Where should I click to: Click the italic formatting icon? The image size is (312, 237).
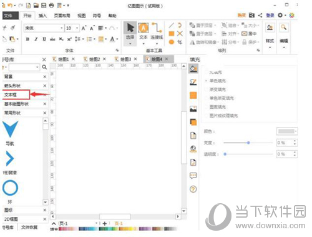point(36,39)
